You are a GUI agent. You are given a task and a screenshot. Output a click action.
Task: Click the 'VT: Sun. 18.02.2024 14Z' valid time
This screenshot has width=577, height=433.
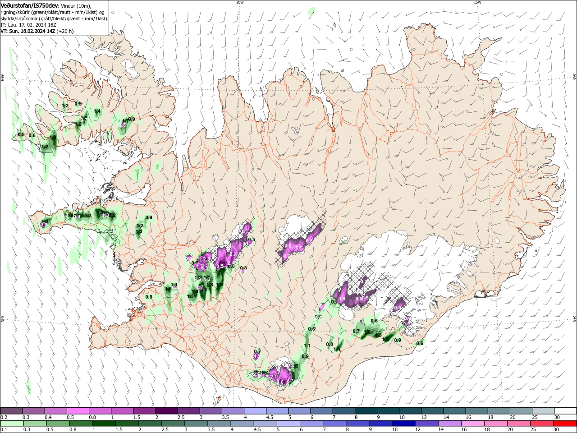[x=28, y=31]
